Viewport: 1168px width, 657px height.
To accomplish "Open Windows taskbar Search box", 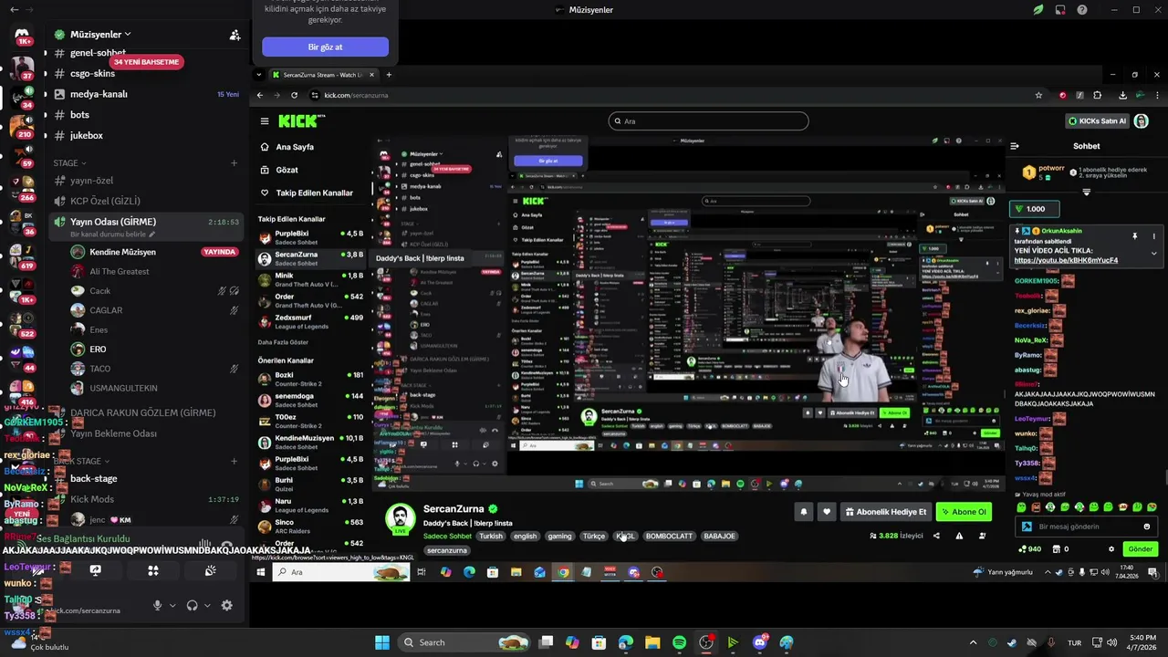I will click(x=465, y=642).
